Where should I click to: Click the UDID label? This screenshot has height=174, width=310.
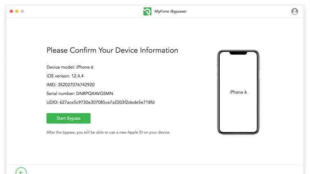coord(53,102)
